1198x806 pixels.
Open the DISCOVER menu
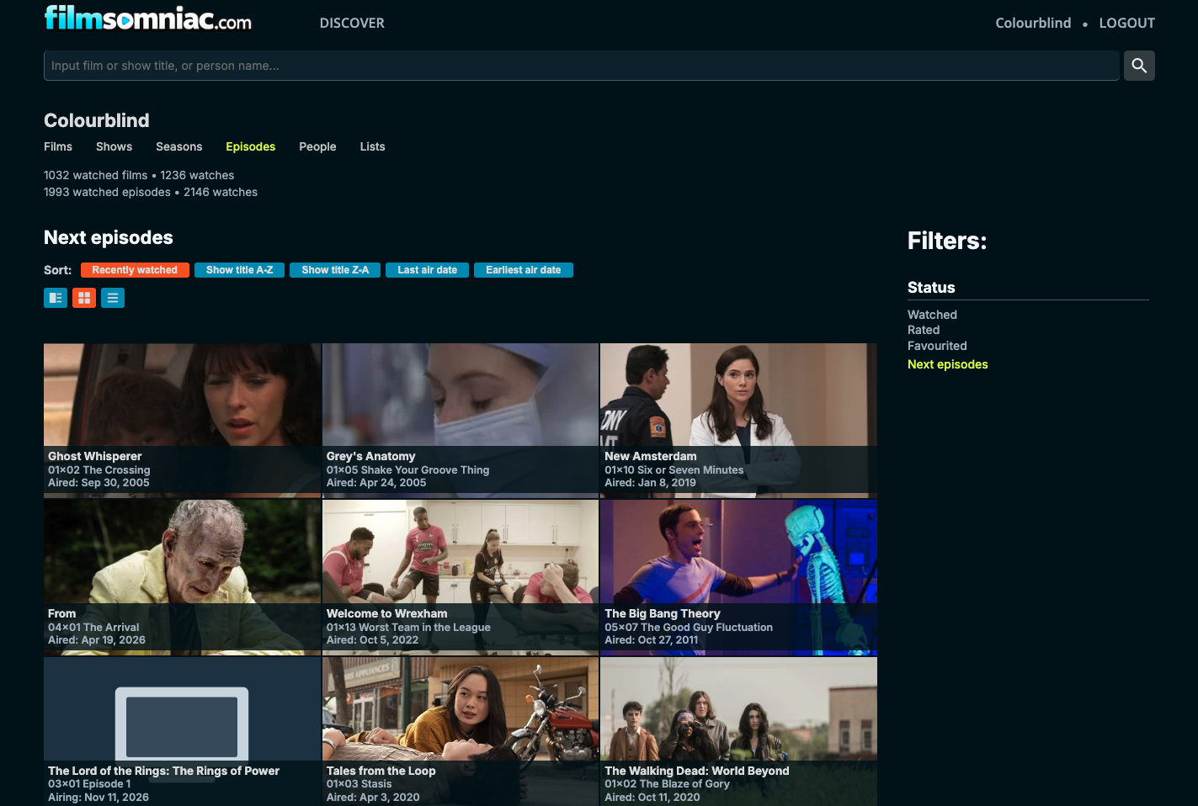[352, 24]
